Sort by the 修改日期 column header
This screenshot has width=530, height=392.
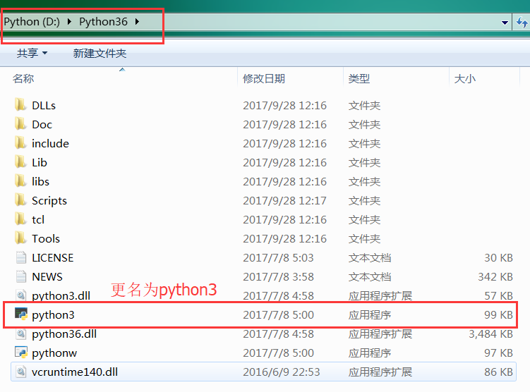[264, 78]
